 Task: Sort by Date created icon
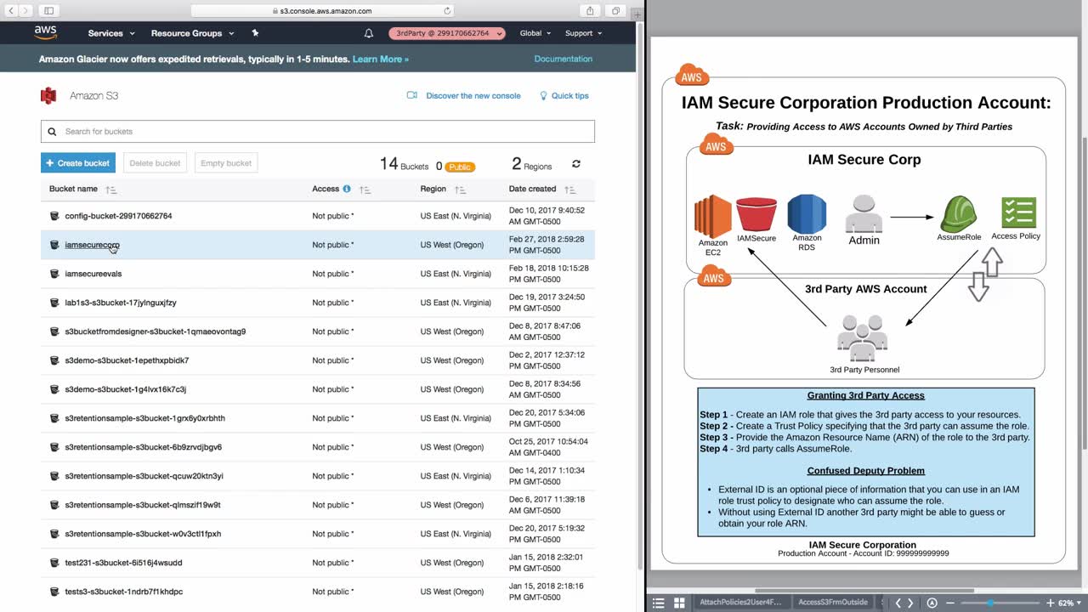(569, 190)
